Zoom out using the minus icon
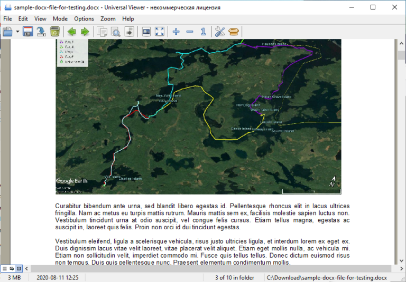The height and width of the screenshot is (282, 406). coord(190,32)
